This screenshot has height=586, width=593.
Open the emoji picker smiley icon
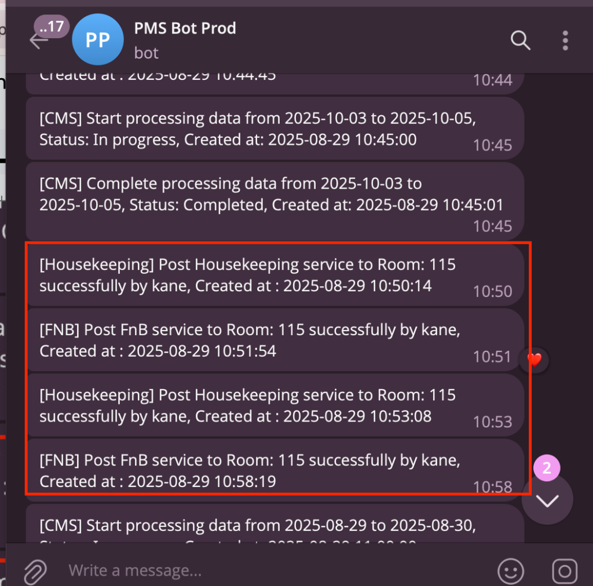point(511,572)
